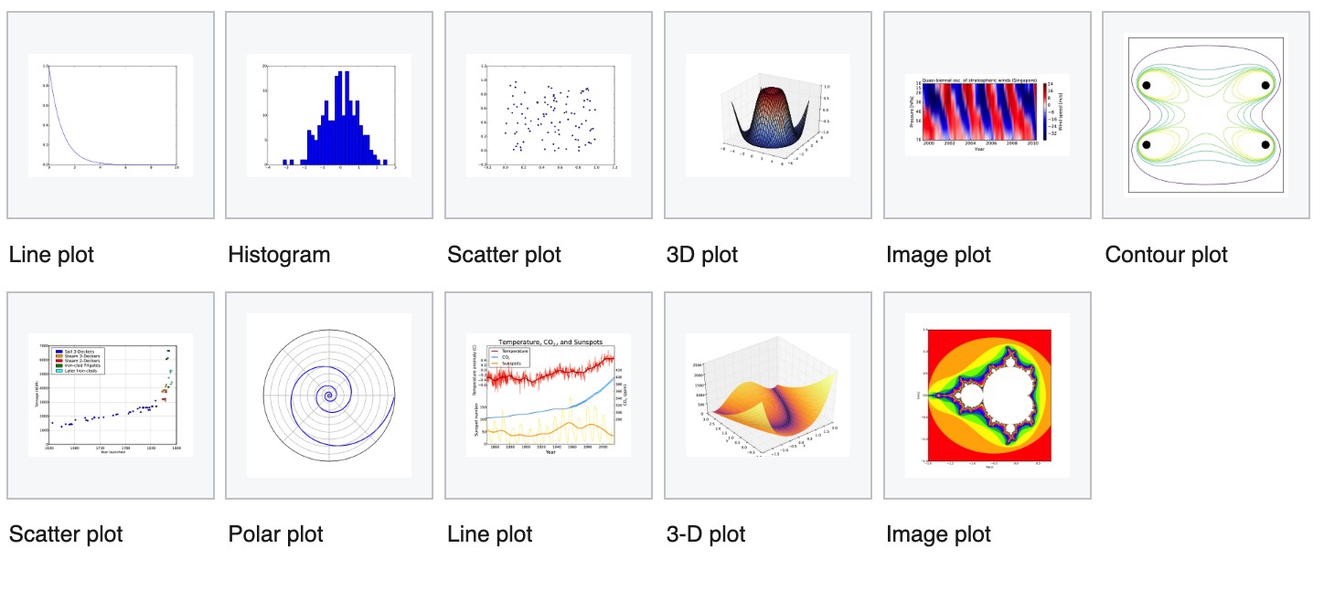
Task: Open the stratospheric winds image plot thumbnail
Action: (x=988, y=115)
